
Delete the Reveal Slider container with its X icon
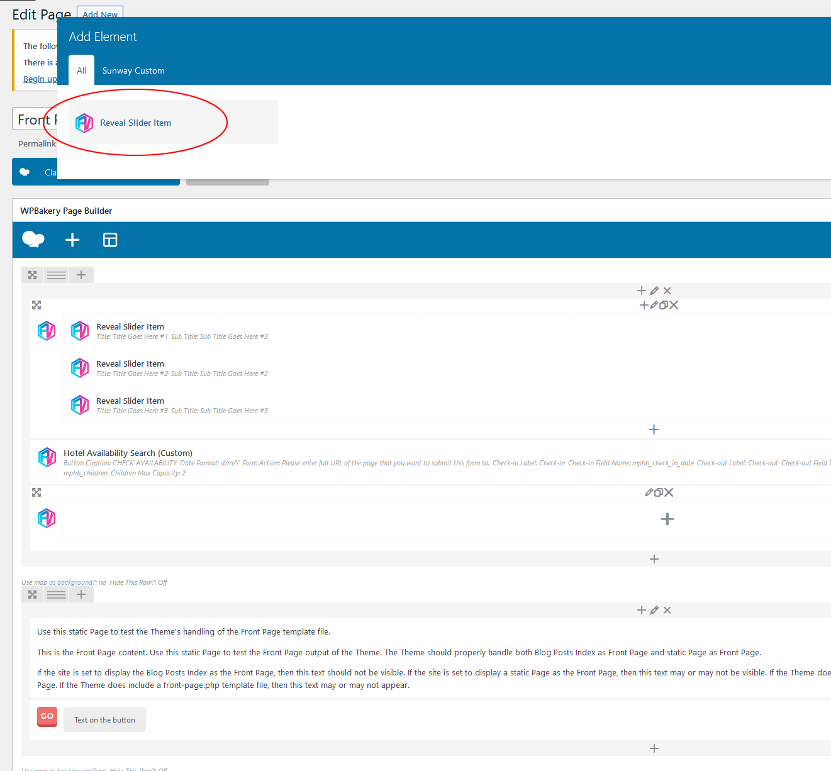point(674,305)
